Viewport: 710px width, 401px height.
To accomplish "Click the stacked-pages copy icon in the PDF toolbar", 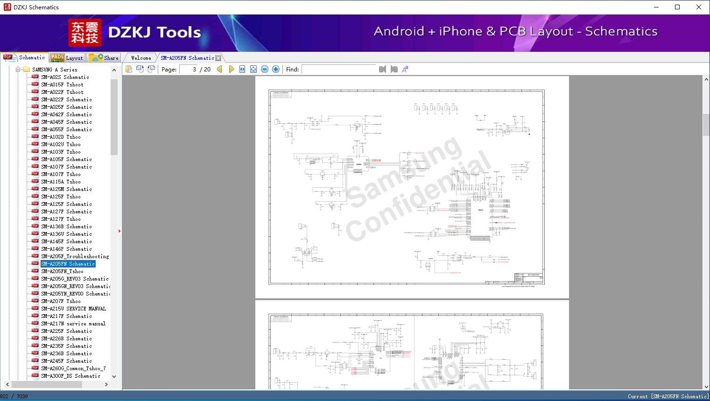I will click(x=128, y=69).
